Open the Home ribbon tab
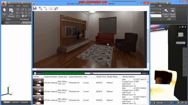The image size is (188, 105). (x=11, y=6)
